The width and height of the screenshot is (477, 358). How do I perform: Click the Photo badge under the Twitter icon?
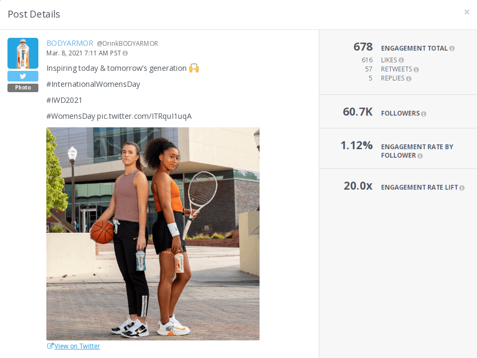22,87
